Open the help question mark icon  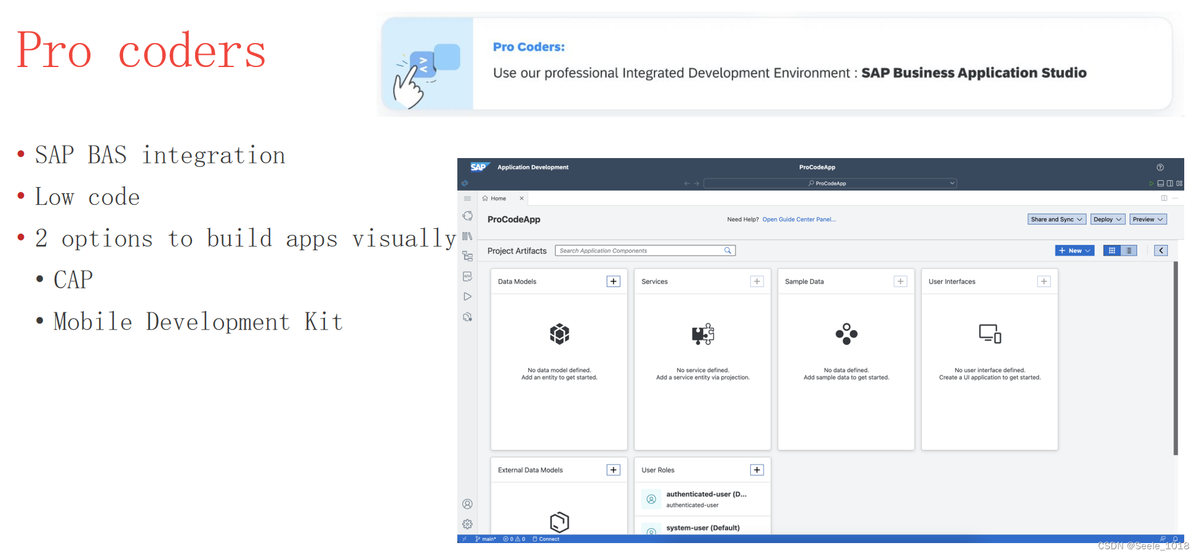click(x=1160, y=167)
